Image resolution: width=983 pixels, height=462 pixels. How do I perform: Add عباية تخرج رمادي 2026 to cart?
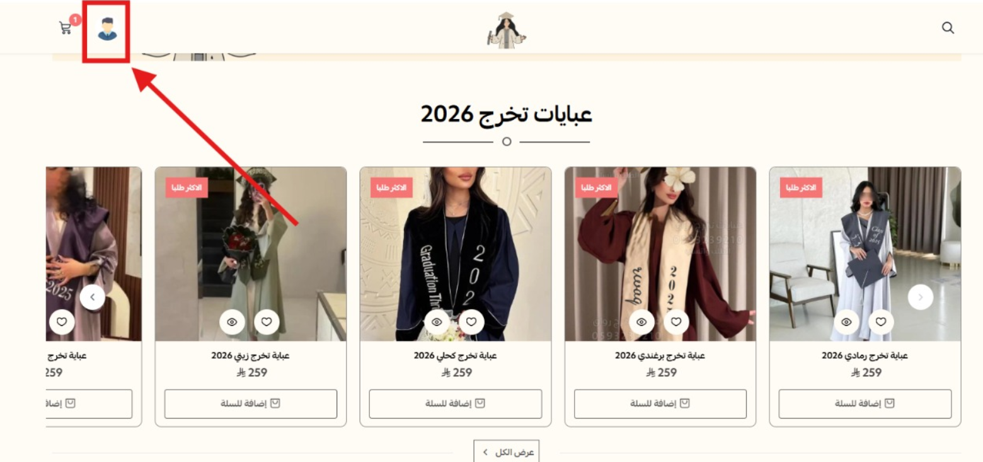(x=865, y=403)
